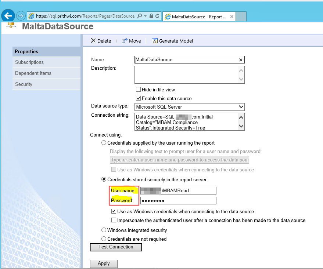
Task: Close the MaltaDataSource browser tab
Action: [232, 17]
